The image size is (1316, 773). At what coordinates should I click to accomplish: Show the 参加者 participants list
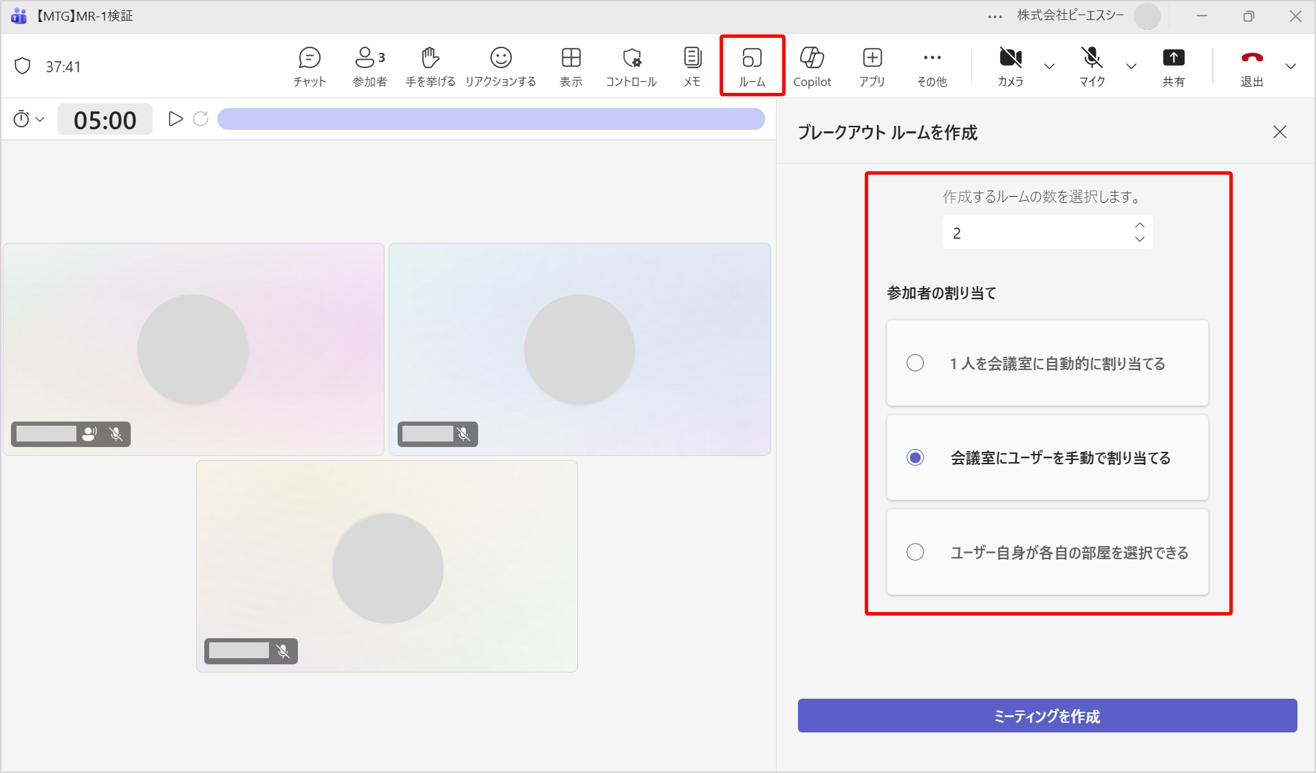(x=369, y=66)
